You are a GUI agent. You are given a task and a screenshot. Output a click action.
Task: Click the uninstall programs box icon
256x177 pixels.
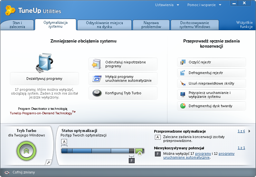point(97,64)
